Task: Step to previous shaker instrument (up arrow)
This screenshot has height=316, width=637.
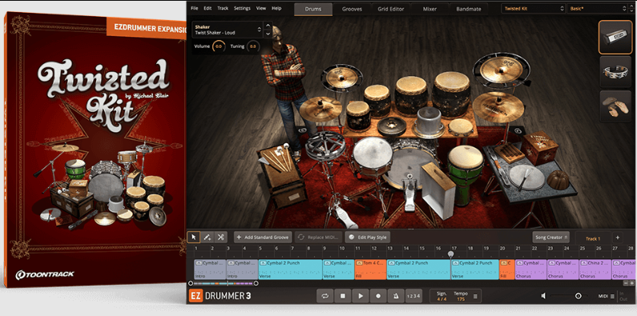Action: pos(268,26)
